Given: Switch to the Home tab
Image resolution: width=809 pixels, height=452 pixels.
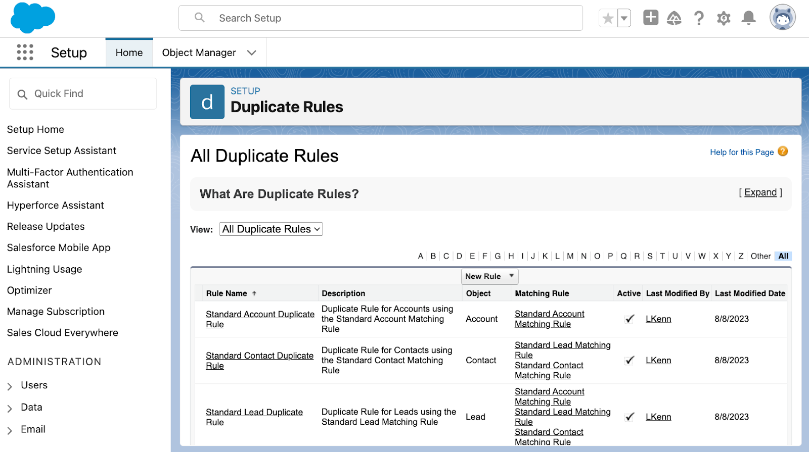Looking at the screenshot, I should click(x=129, y=53).
